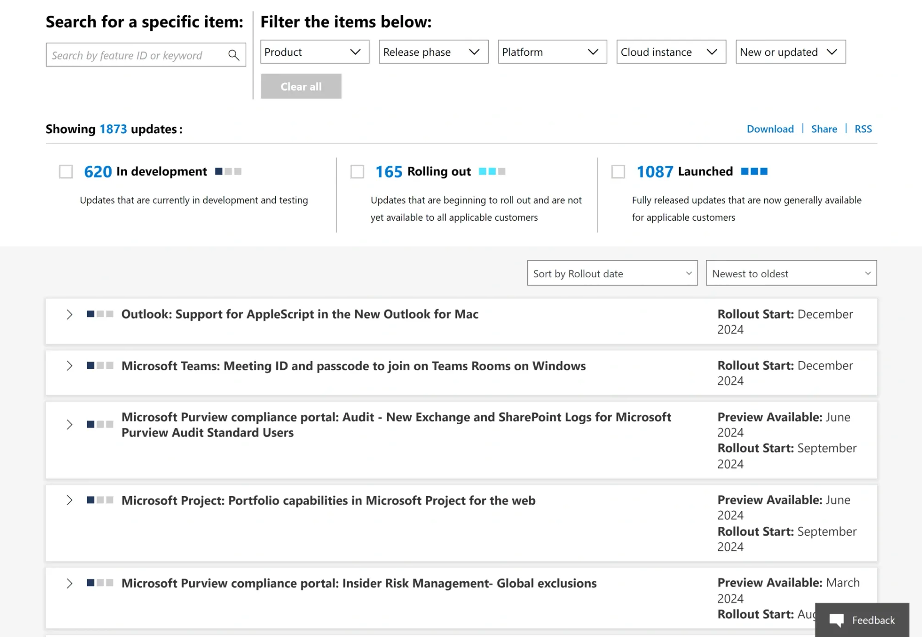This screenshot has width=922, height=637.
Task: Click status squares beside Teams Meeting ID item
Action: pos(100,365)
